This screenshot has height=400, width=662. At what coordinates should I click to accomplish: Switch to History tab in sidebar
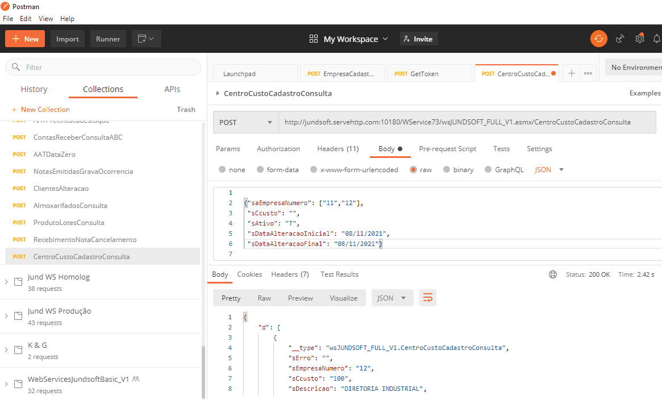[34, 89]
